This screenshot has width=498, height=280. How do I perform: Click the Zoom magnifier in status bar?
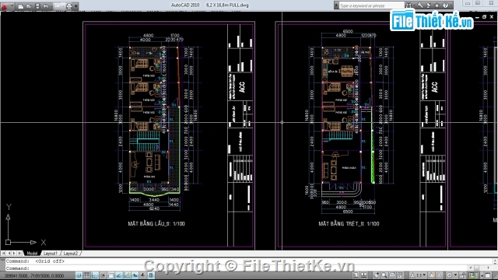[384, 275]
